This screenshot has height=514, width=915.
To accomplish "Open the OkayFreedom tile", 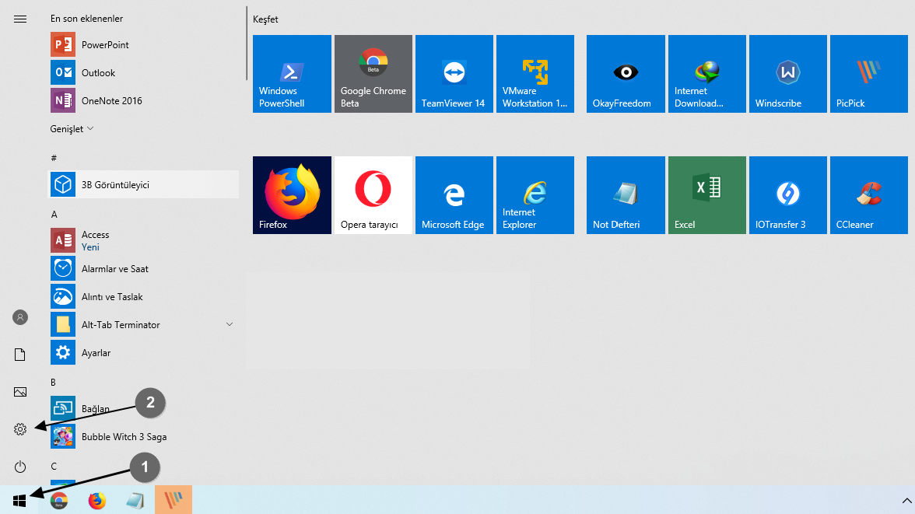I will coord(626,74).
